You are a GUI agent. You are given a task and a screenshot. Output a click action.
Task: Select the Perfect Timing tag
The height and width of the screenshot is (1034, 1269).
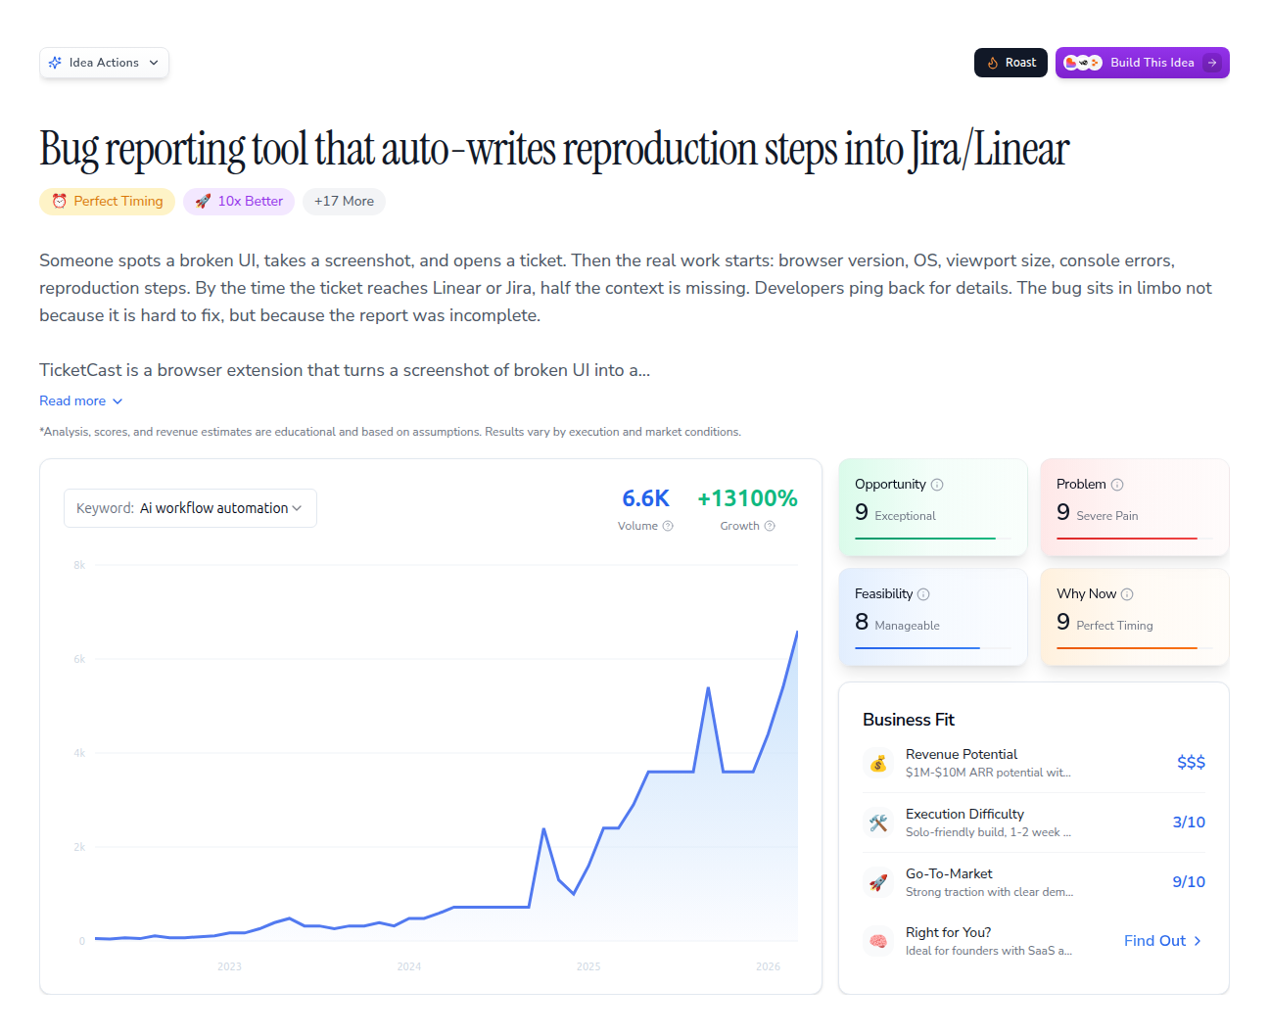click(108, 201)
